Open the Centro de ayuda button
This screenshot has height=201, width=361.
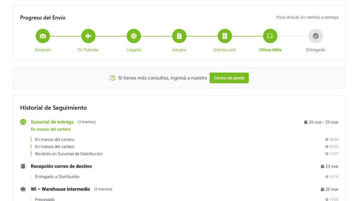(x=229, y=78)
